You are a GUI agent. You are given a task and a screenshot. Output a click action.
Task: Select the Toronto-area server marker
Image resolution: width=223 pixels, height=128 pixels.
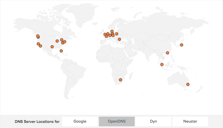click(x=62, y=40)
